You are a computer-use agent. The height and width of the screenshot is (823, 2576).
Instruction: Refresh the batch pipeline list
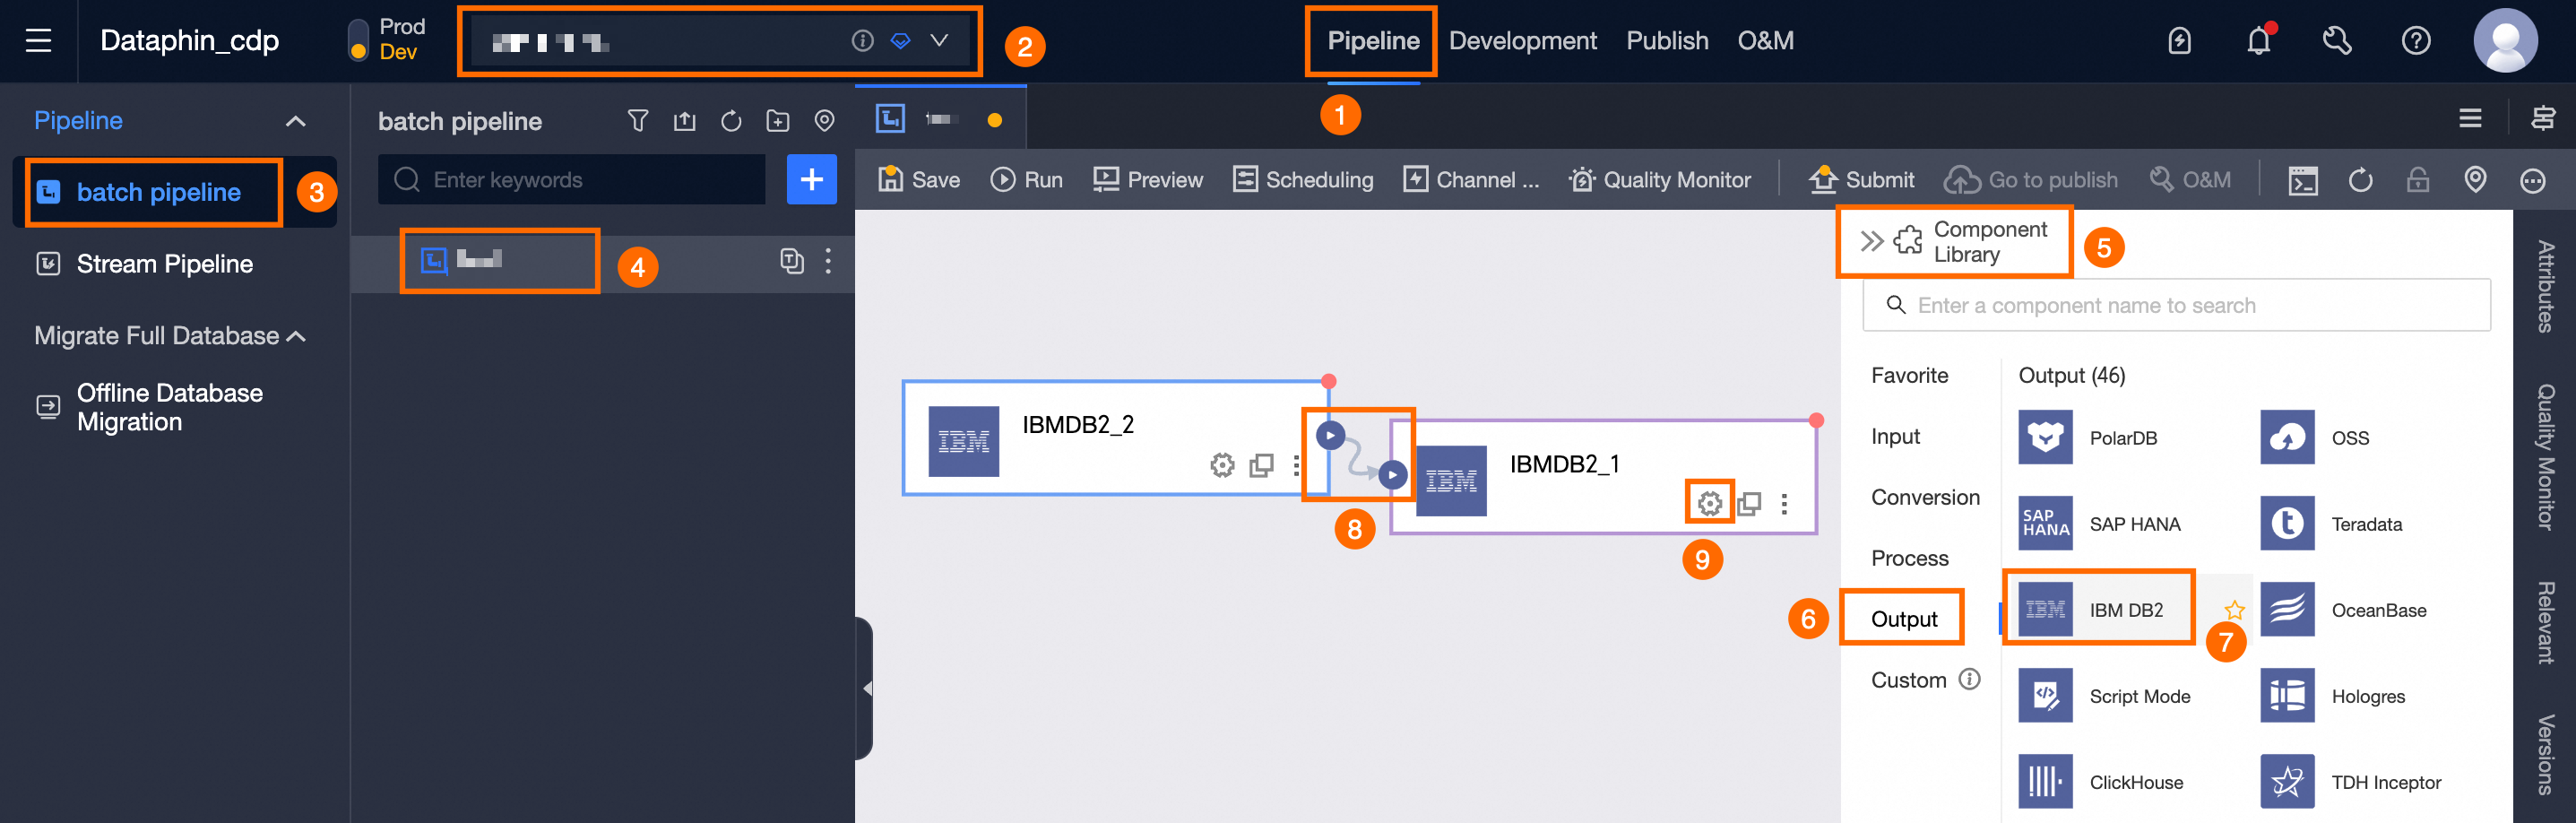point(731,121)
